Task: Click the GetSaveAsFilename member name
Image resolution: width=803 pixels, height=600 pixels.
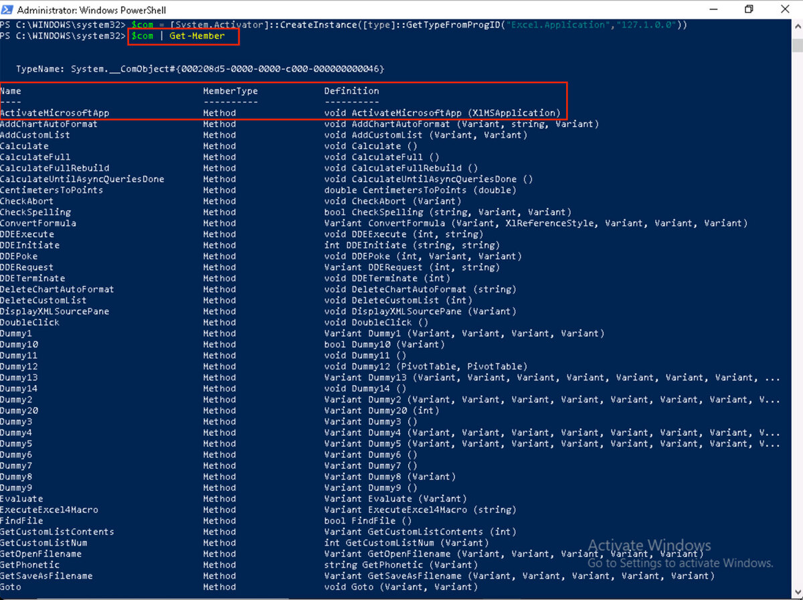Action: click(x=46, y=576)
